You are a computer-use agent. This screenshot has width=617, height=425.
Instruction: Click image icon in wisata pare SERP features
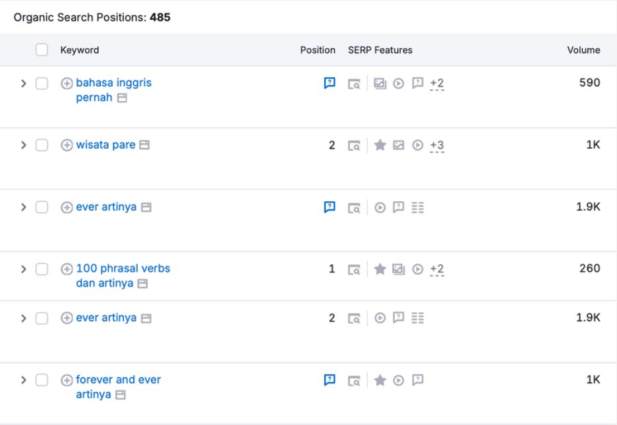[x=399, y=145]
